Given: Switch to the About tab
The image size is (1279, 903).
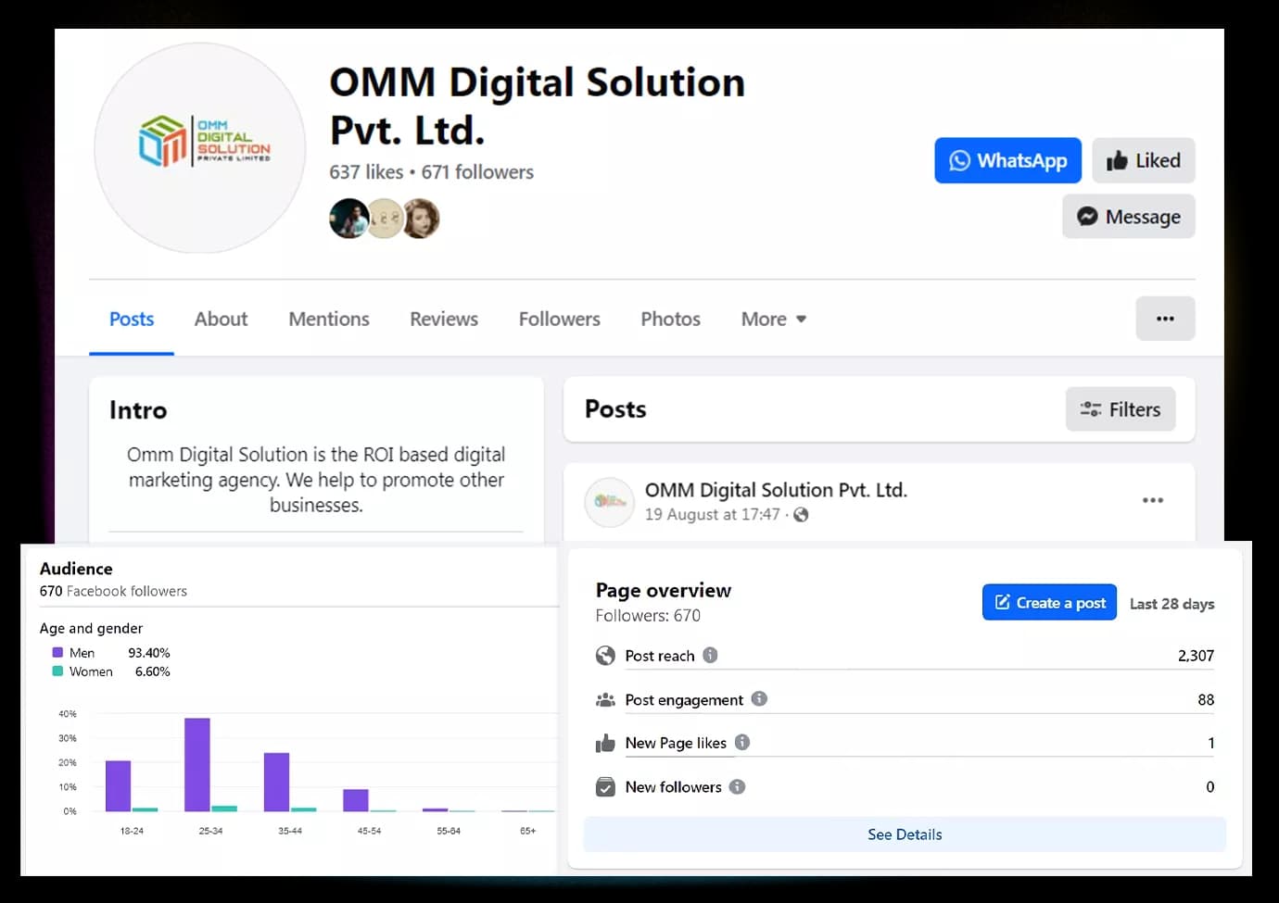Looking at the screenshot, I should tap(221, 320).
